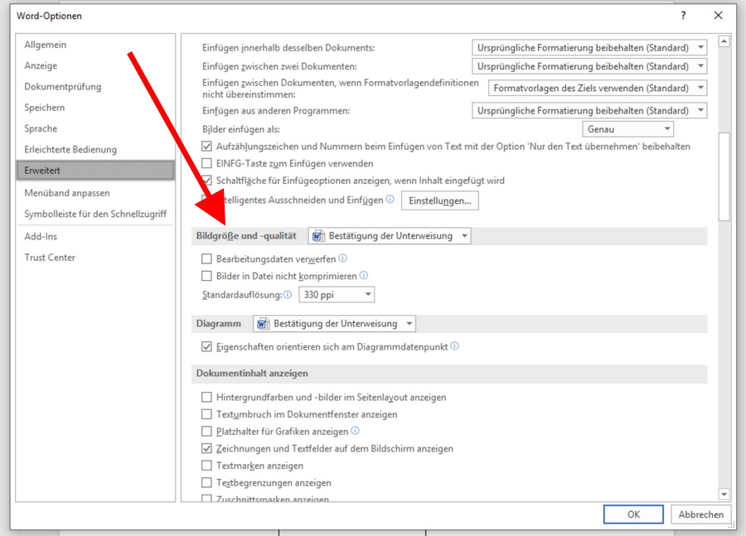
Task: Click the help question mark icon
Action: [683, 15]
